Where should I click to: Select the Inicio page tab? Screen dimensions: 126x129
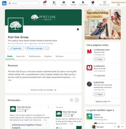[10, 56]
